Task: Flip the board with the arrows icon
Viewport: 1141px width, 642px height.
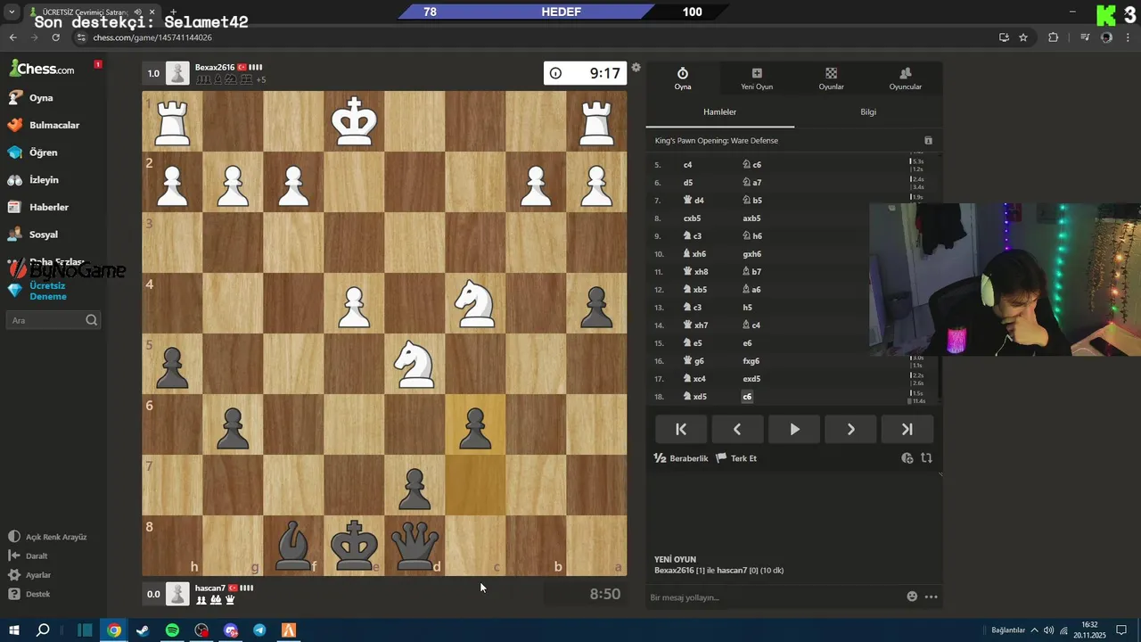Action: 926,458
